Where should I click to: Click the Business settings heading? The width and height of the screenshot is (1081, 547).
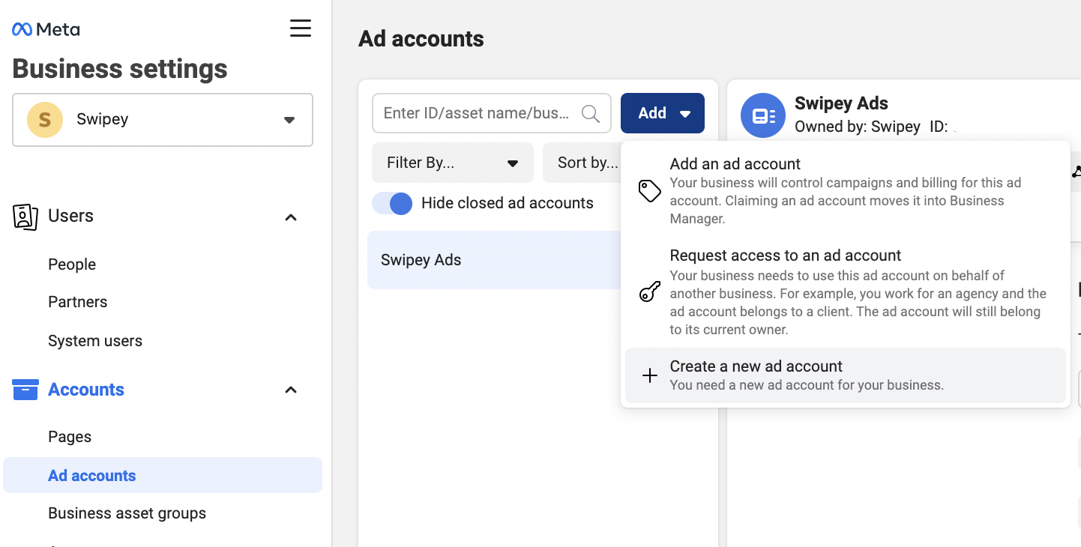coord(120,69)
